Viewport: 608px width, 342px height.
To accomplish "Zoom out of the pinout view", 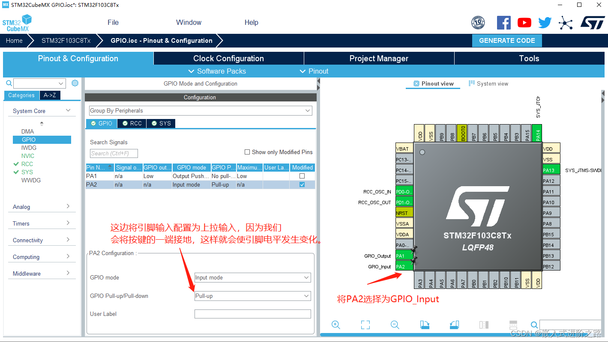I will tap(395, 325).
